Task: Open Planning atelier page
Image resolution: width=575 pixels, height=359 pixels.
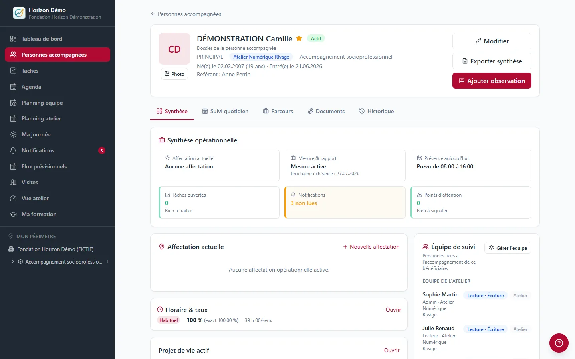Action: (x=57, y=118)
